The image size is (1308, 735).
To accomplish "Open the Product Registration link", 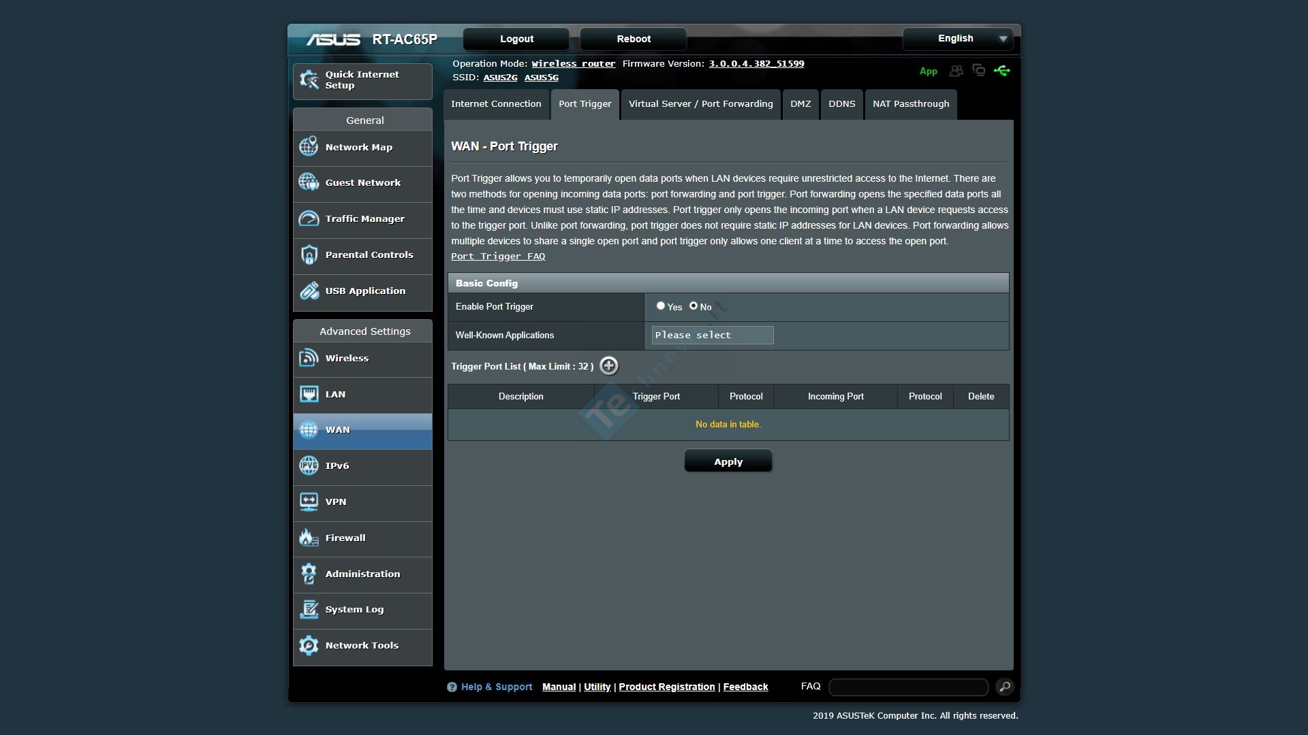I will coord(667,687).
